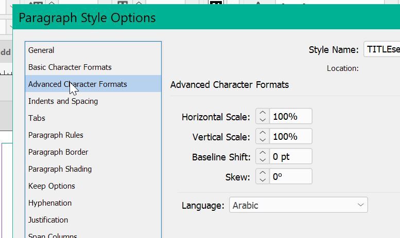400x238 pixels.
Task: Switch to Paragraph Rules settings
Action: click(x=56, y=135)
